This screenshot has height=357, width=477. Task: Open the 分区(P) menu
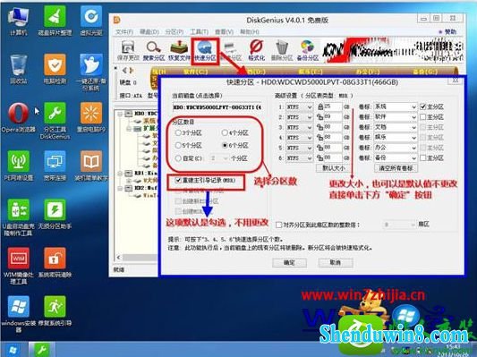[174, 31]
